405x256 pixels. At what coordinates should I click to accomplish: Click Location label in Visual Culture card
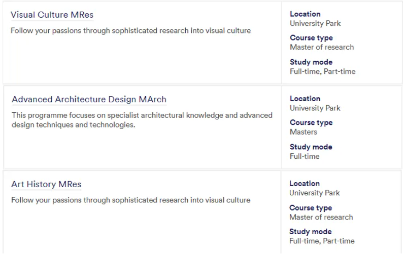click(x=305, y=14)
